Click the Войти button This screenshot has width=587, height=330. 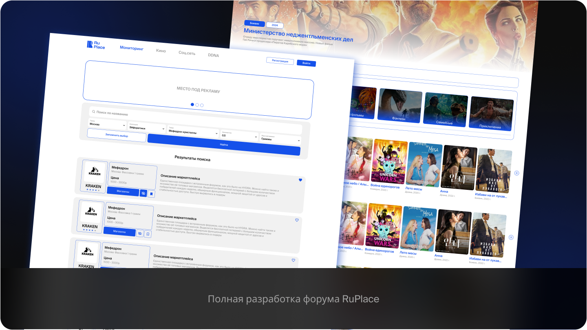click(x=307, y=63)
